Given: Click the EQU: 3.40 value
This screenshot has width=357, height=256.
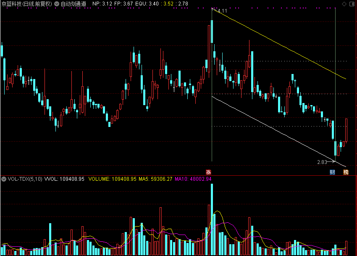Looking at the screenshot, I should coord(147,4).
